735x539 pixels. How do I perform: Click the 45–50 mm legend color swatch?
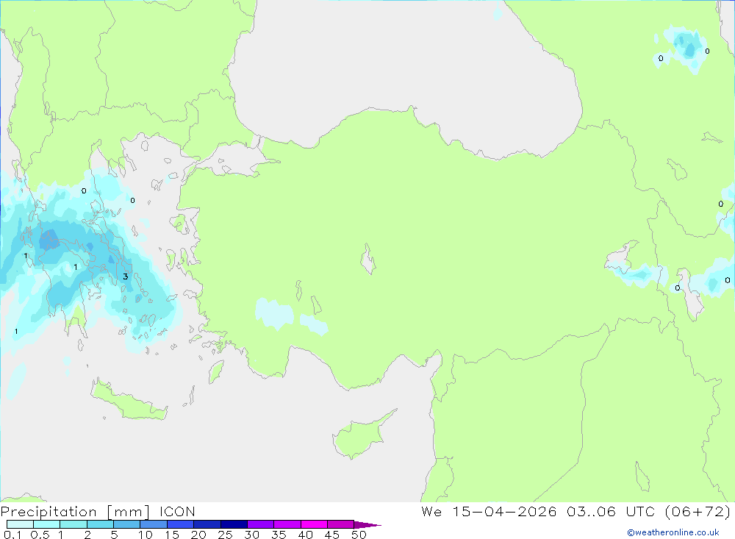[341, 524]
